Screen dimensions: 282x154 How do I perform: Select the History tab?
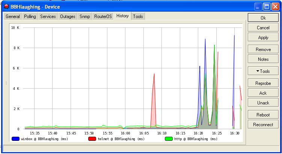(x=122, y=16)
